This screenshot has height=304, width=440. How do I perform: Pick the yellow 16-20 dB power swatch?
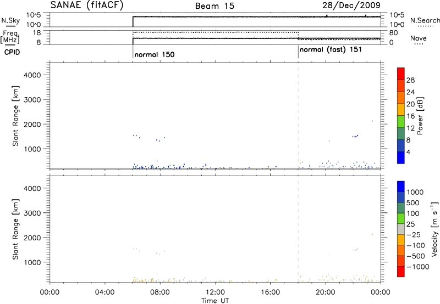point(401,110)
